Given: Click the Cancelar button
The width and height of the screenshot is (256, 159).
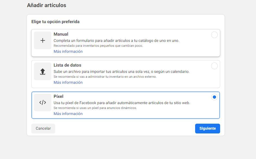Looking at the screenshot, I should click(43, 129).
